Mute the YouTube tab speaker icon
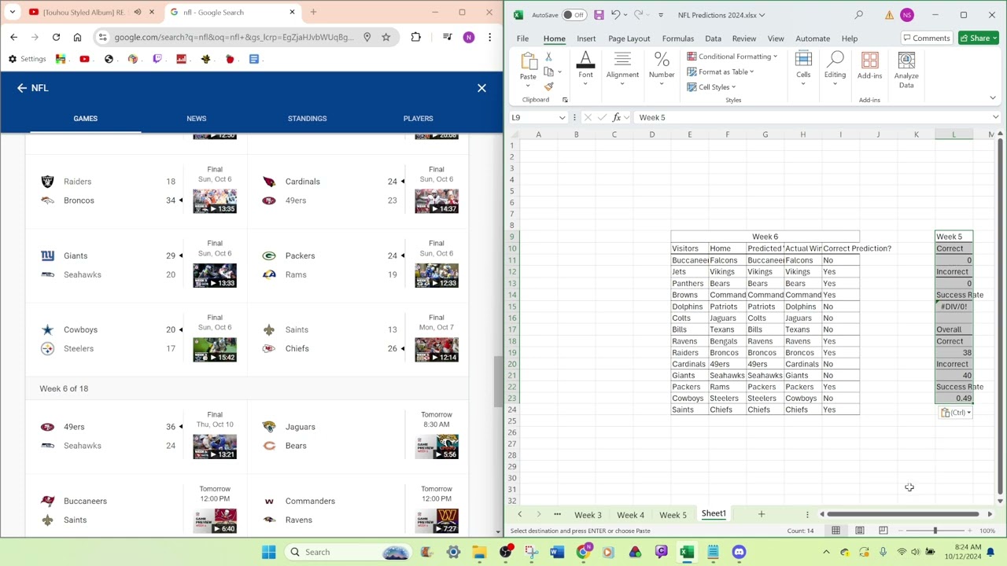The height and width of the screenshot is (566, 1007). pos(138,12)
